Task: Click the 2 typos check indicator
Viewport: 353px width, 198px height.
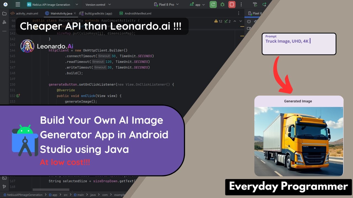Action: [x=228, y=21]
